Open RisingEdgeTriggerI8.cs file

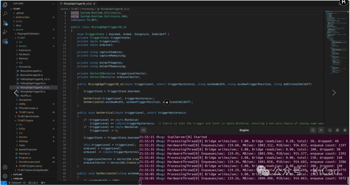33,91
